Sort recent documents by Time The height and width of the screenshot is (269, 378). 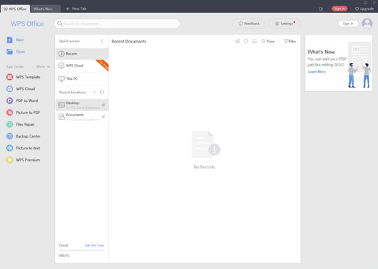click(268, 41)
